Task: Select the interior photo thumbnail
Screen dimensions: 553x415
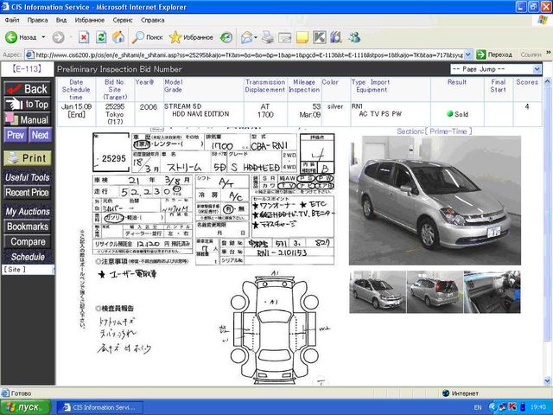Action: (x=492, y=292)
